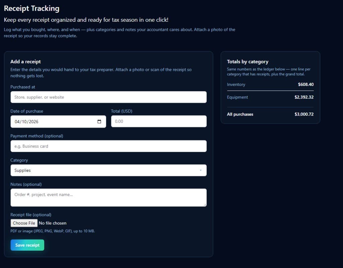The height and width of the screenshot is (268, 343).
Task: Select the Category field showing Supplies
Action: click(108, 170)
